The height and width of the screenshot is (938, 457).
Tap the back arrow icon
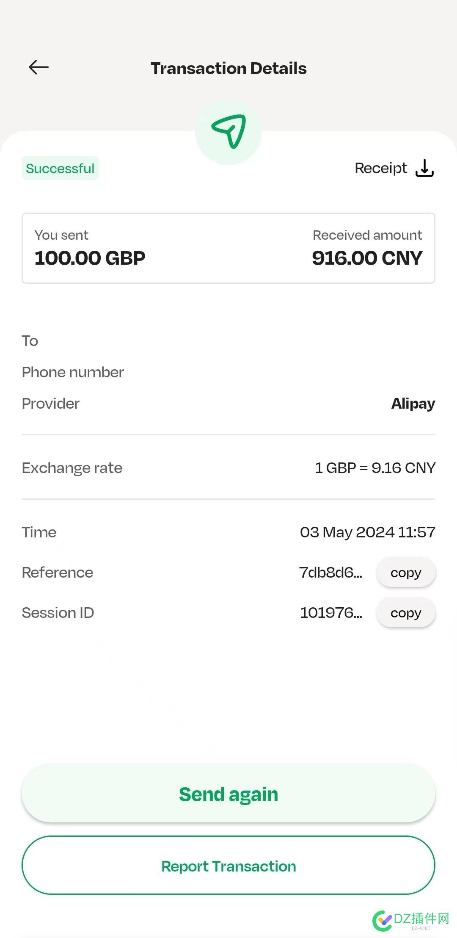coord(39,67)
